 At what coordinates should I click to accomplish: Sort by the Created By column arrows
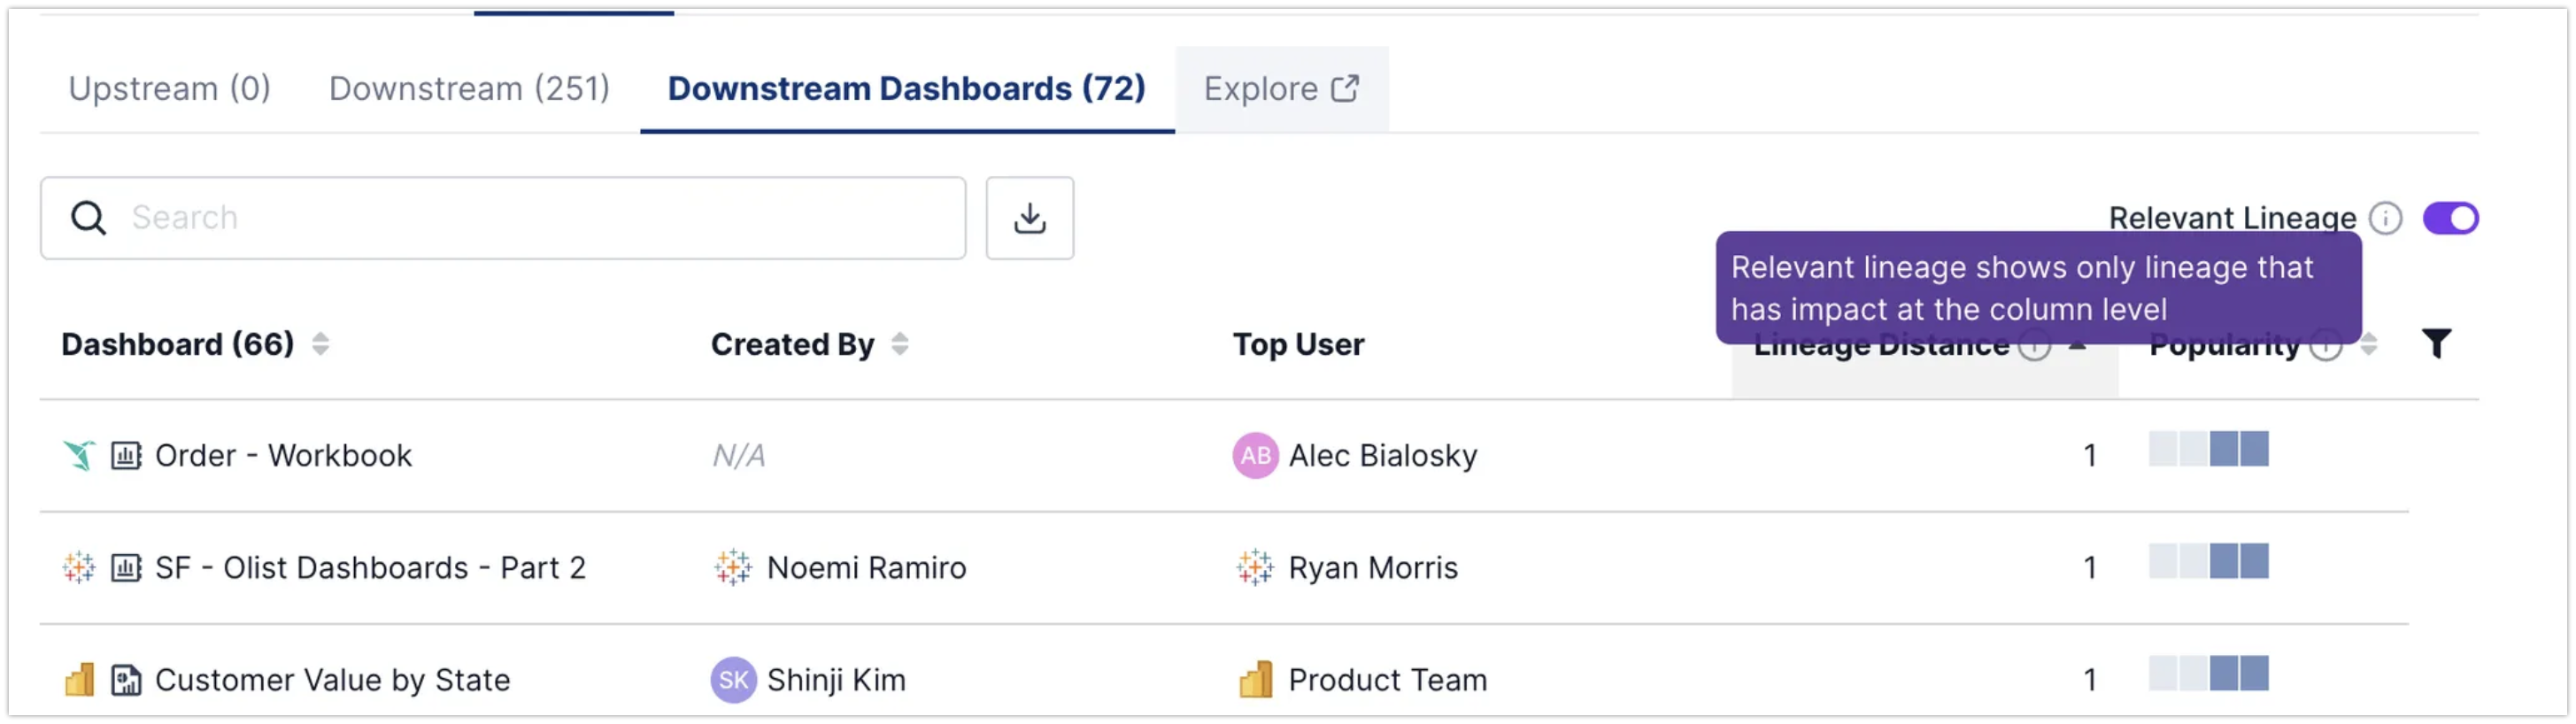tap(900, 344)
